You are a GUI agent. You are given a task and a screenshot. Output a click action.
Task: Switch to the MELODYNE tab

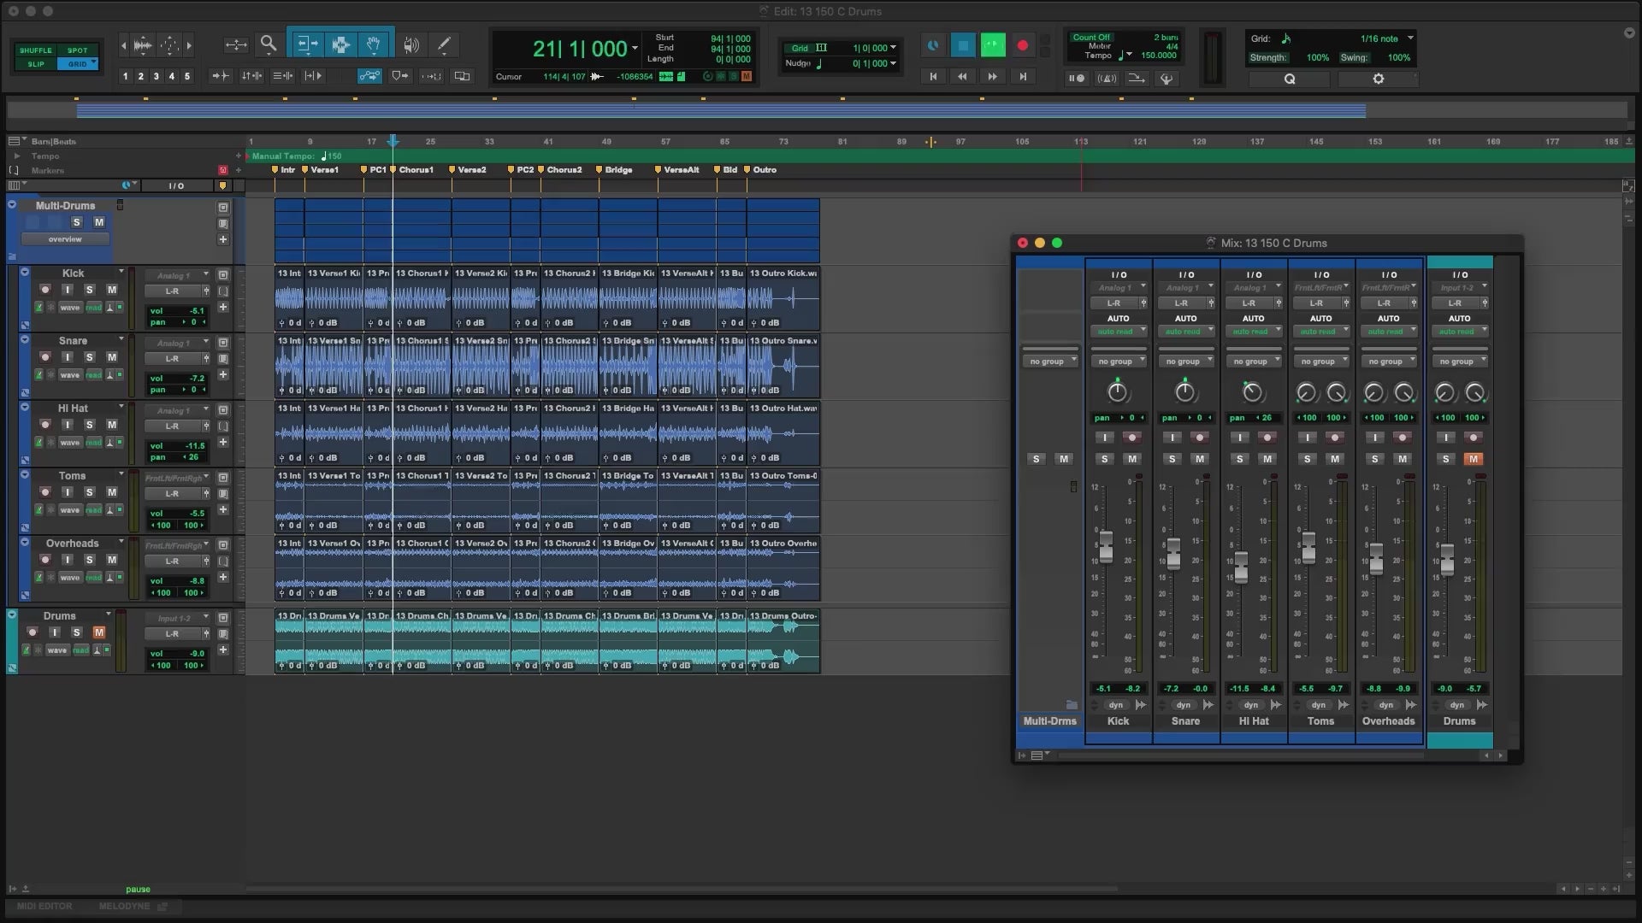[124, 906]
